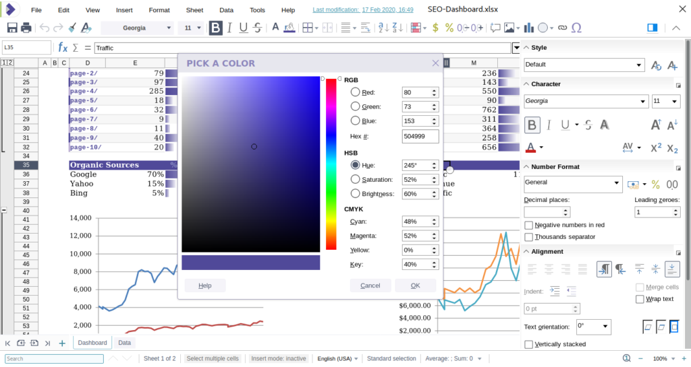
Task: Click inside the Hex color input field
Action: coord(420,136)
